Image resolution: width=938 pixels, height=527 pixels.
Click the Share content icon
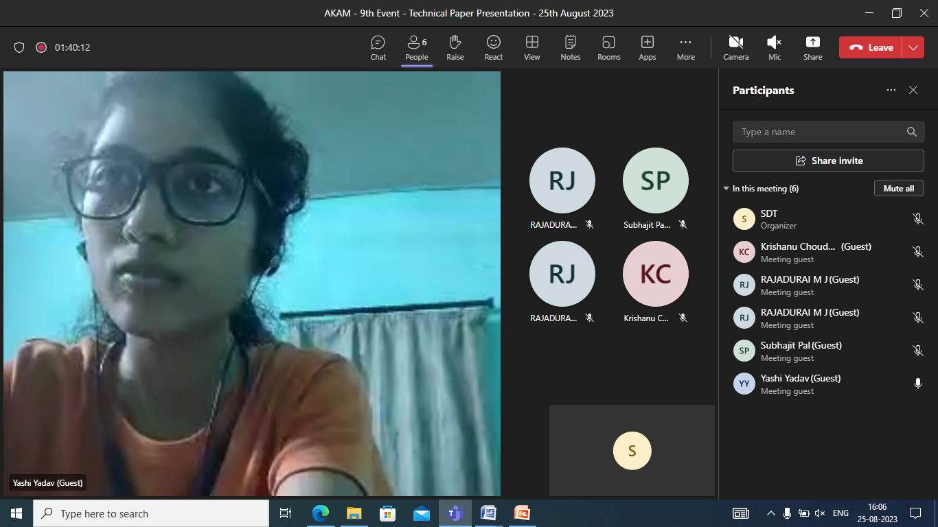point(812,47)
